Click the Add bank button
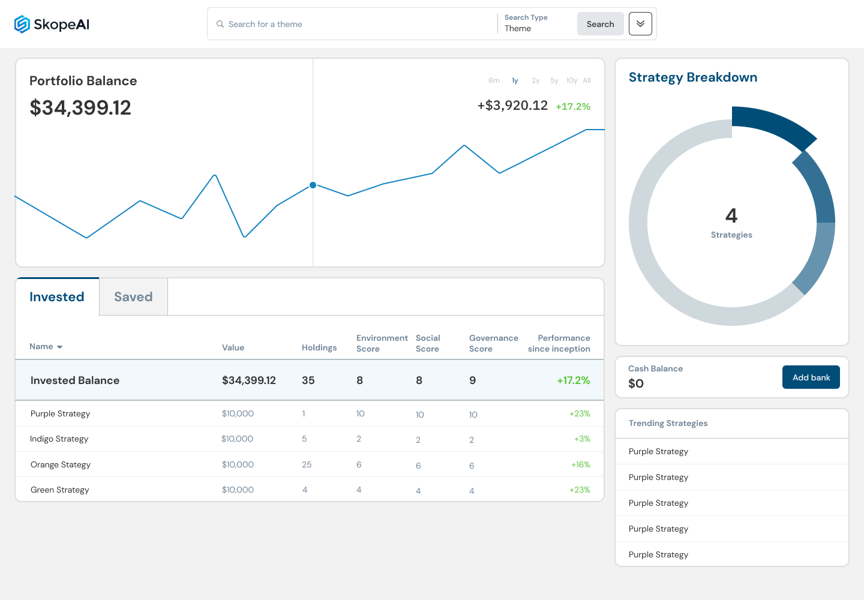This screenshot has height=600, width=864. [x=811, y=377]
